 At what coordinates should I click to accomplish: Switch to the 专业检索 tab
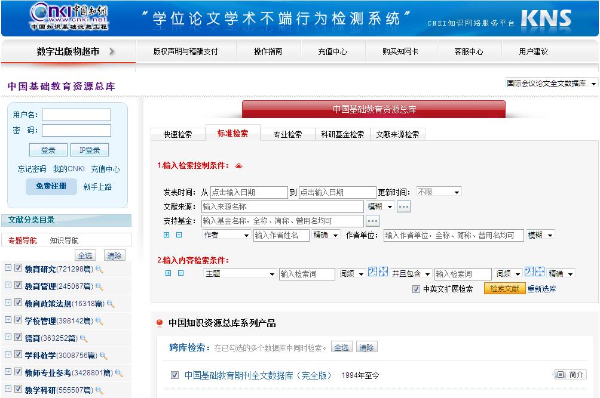coord(287,134)
